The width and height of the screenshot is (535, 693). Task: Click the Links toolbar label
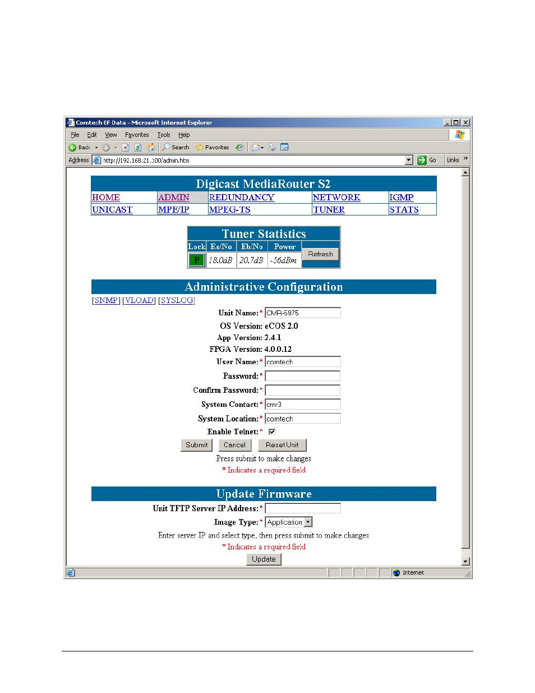[x=453, y=160]
